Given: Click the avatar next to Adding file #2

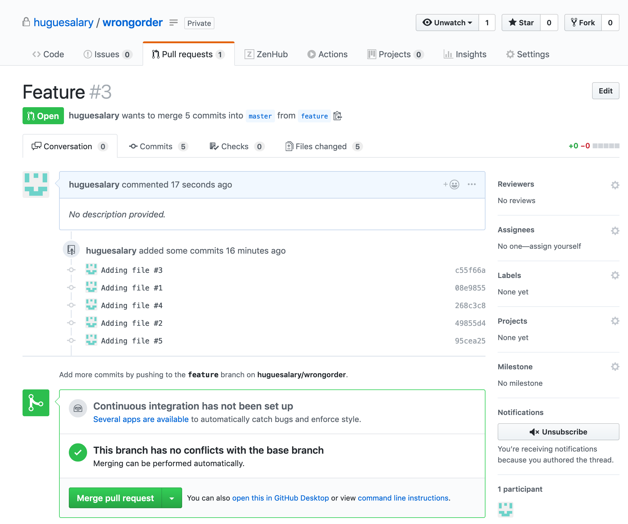Looking at the screenshot, I should tap(91, 322).
